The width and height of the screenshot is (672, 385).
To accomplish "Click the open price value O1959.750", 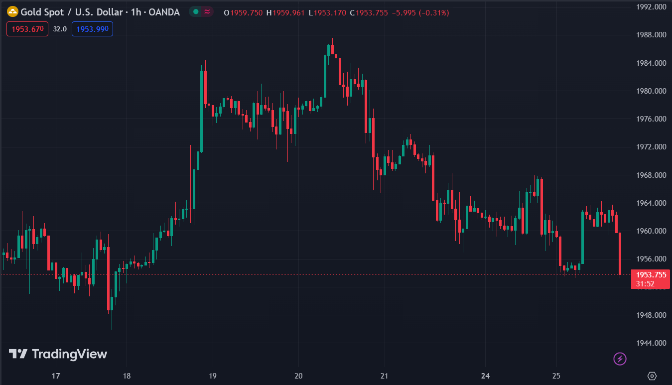I will point(243,12).
